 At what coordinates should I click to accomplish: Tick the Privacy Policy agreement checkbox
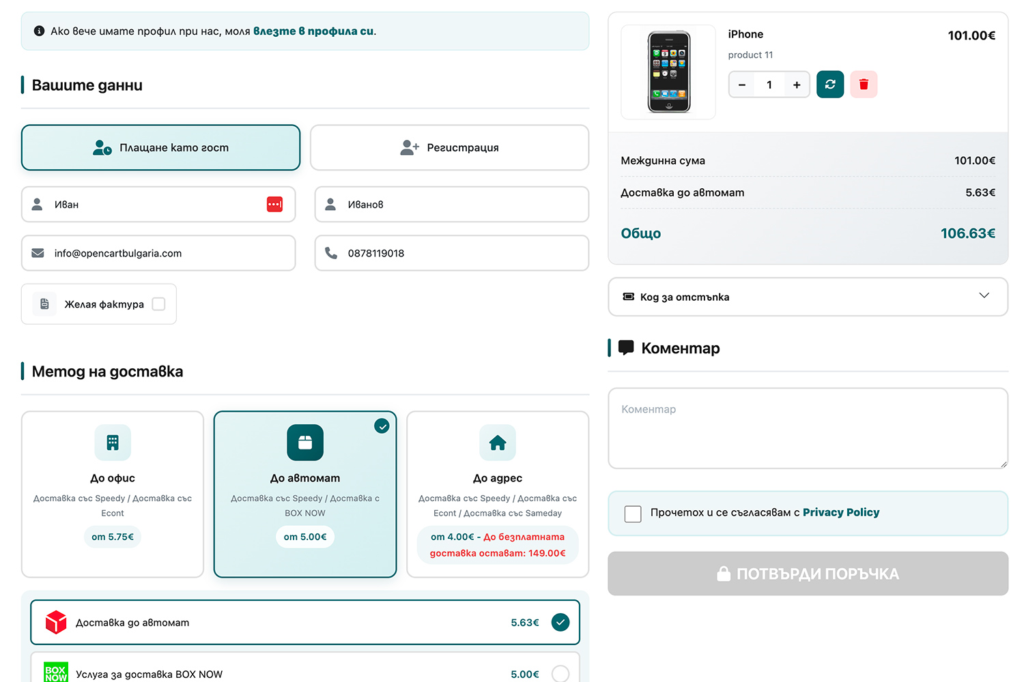tap(633, 514)
